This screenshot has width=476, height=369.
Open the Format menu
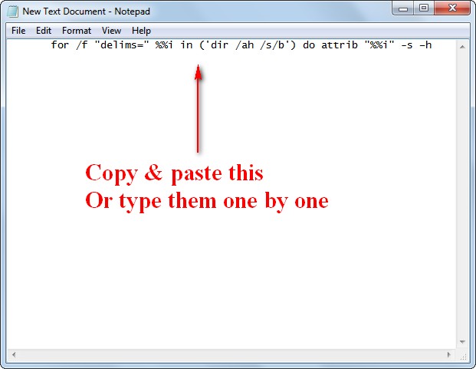pos(77,31)
